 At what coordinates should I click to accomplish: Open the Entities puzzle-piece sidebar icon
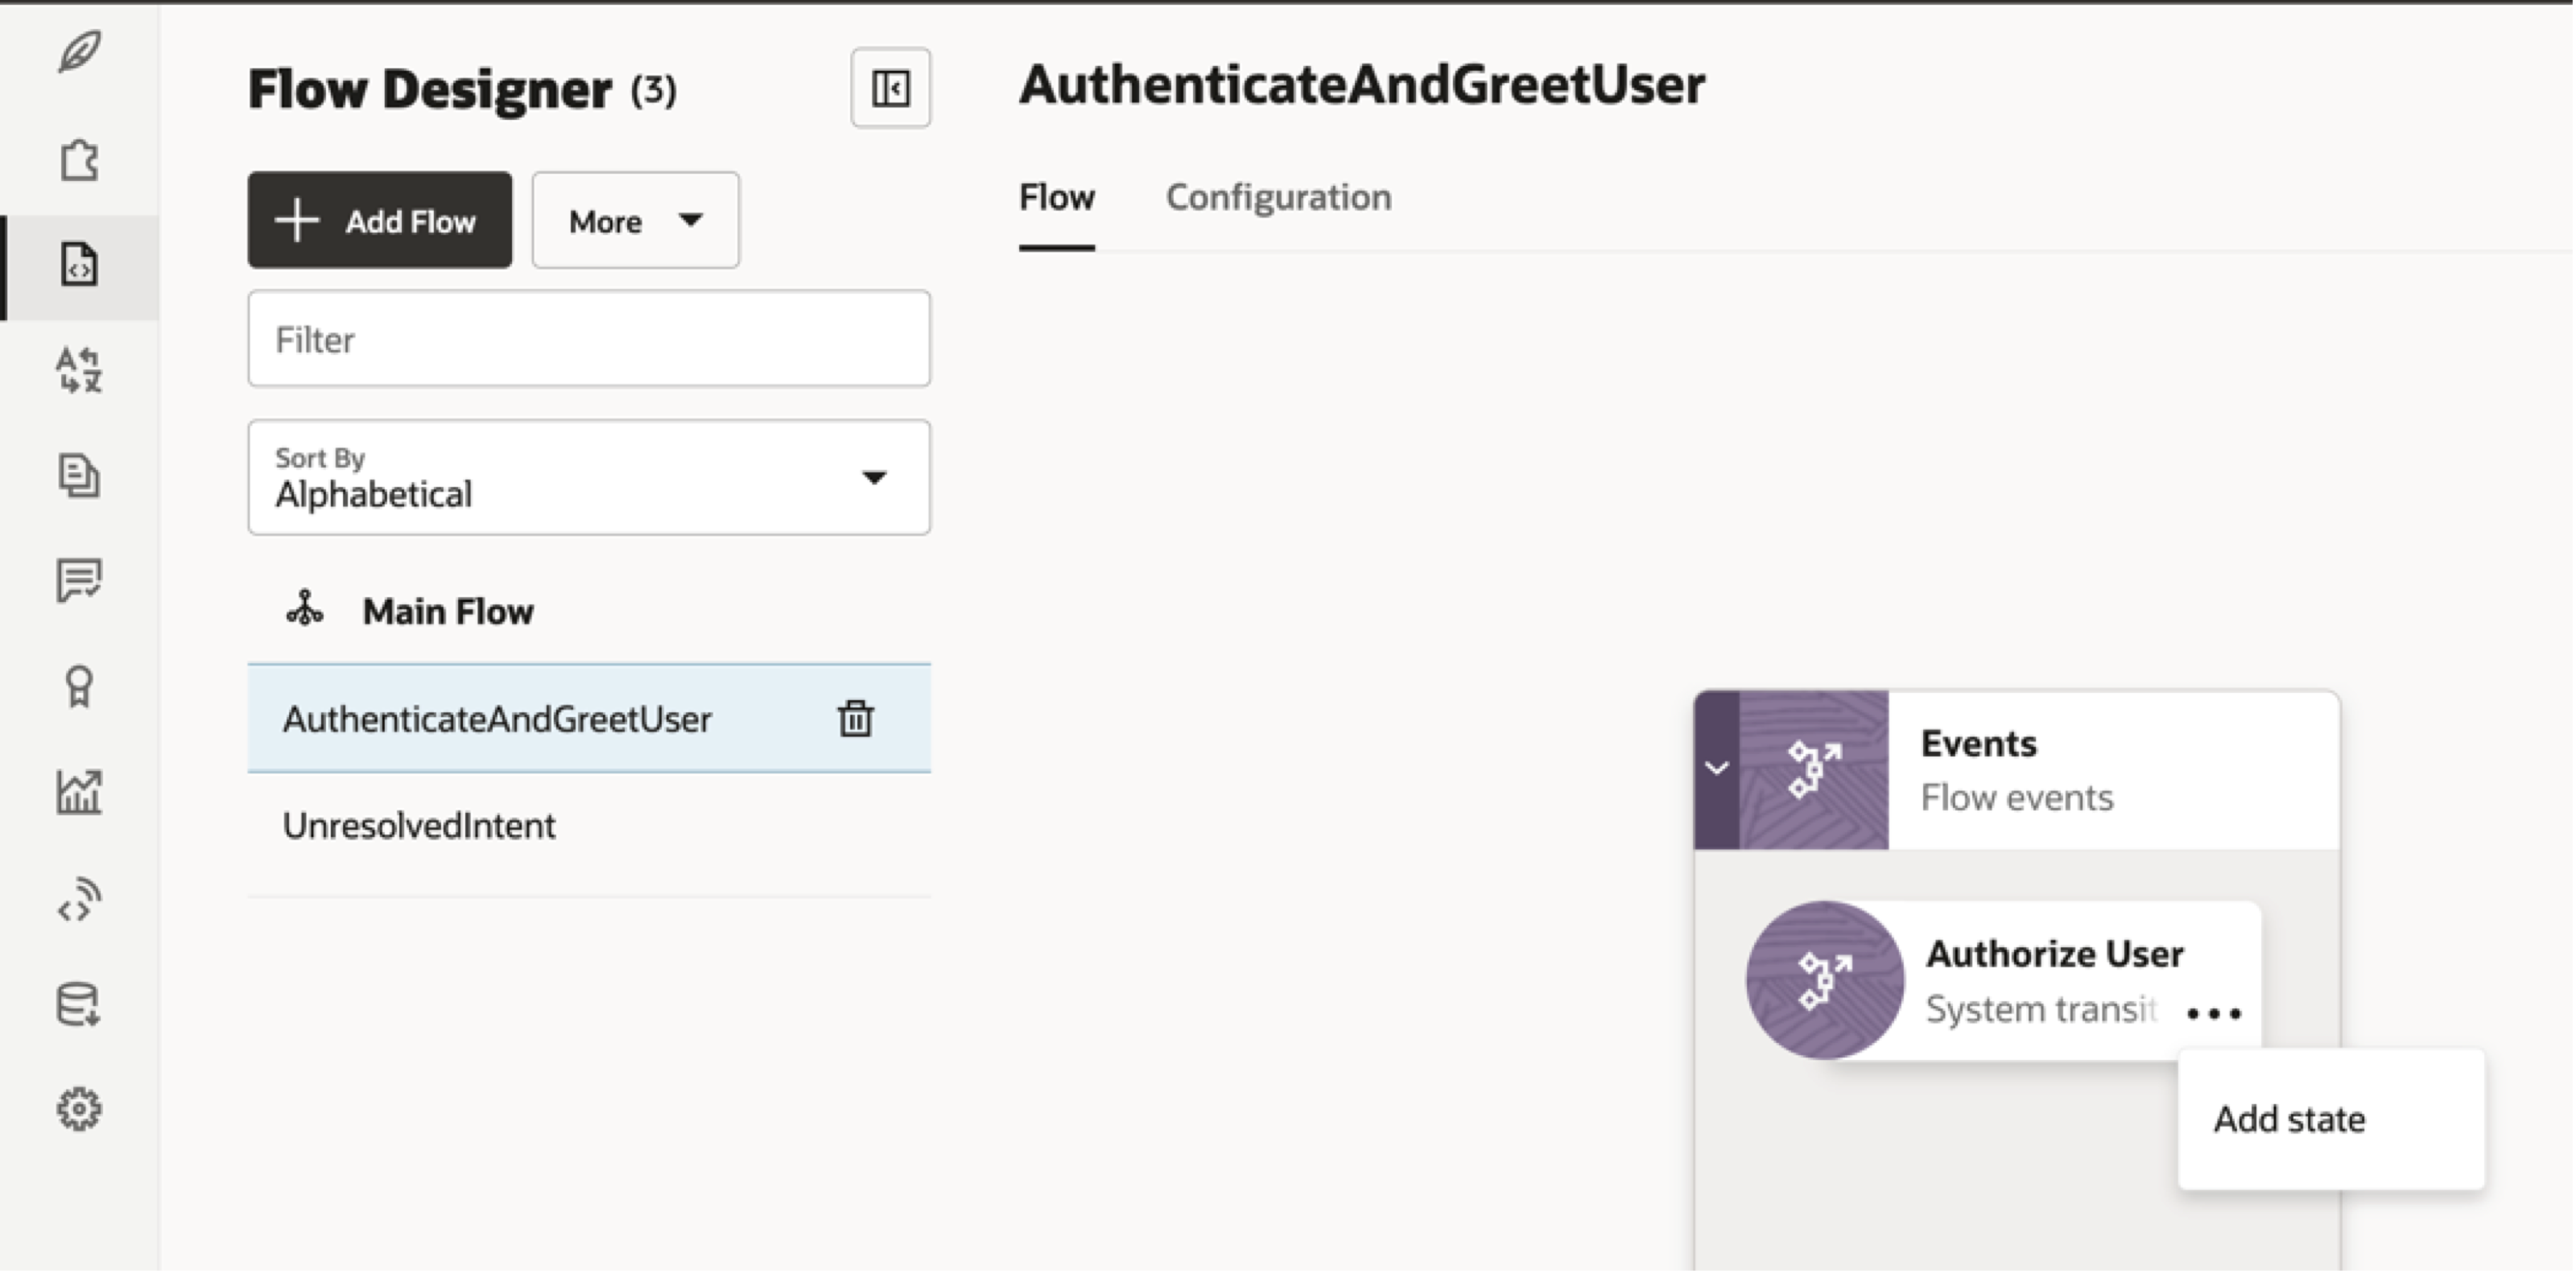(79, 159)
